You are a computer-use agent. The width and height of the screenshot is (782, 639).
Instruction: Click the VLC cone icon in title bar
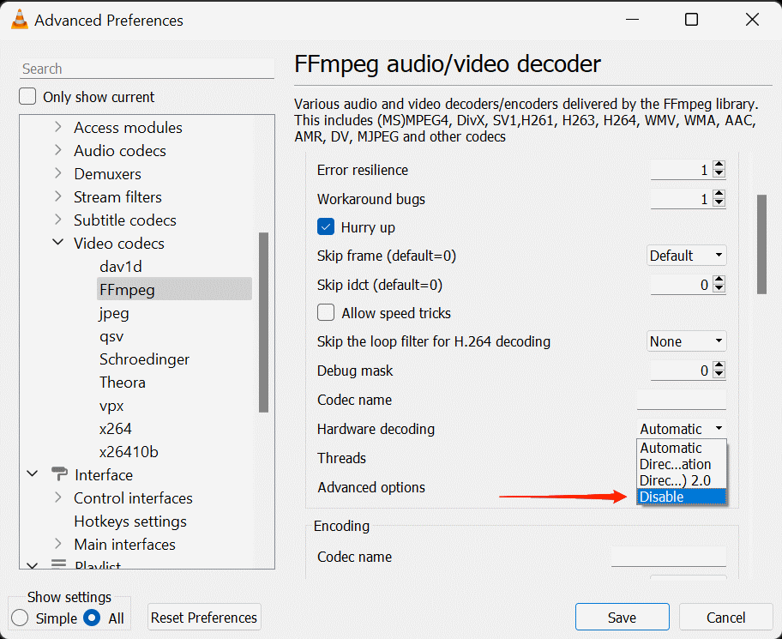click(x=19, y=20)
